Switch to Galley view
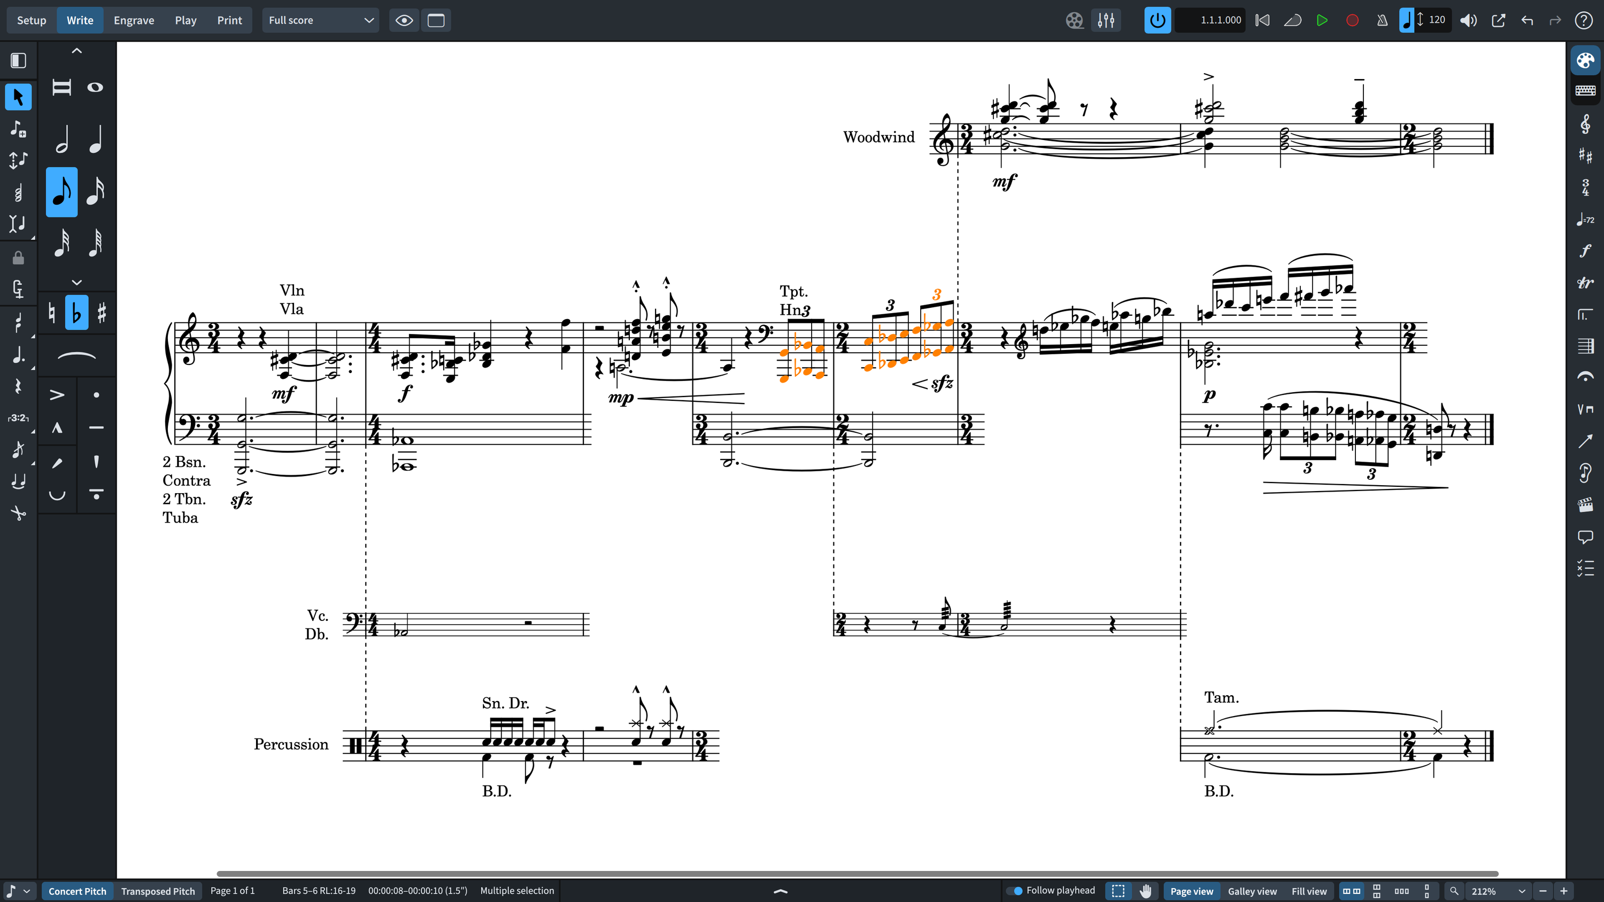 click(x=1252, y=891)
